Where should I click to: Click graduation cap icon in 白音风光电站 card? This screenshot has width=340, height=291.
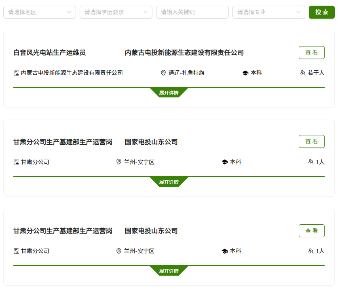point(245,73)
